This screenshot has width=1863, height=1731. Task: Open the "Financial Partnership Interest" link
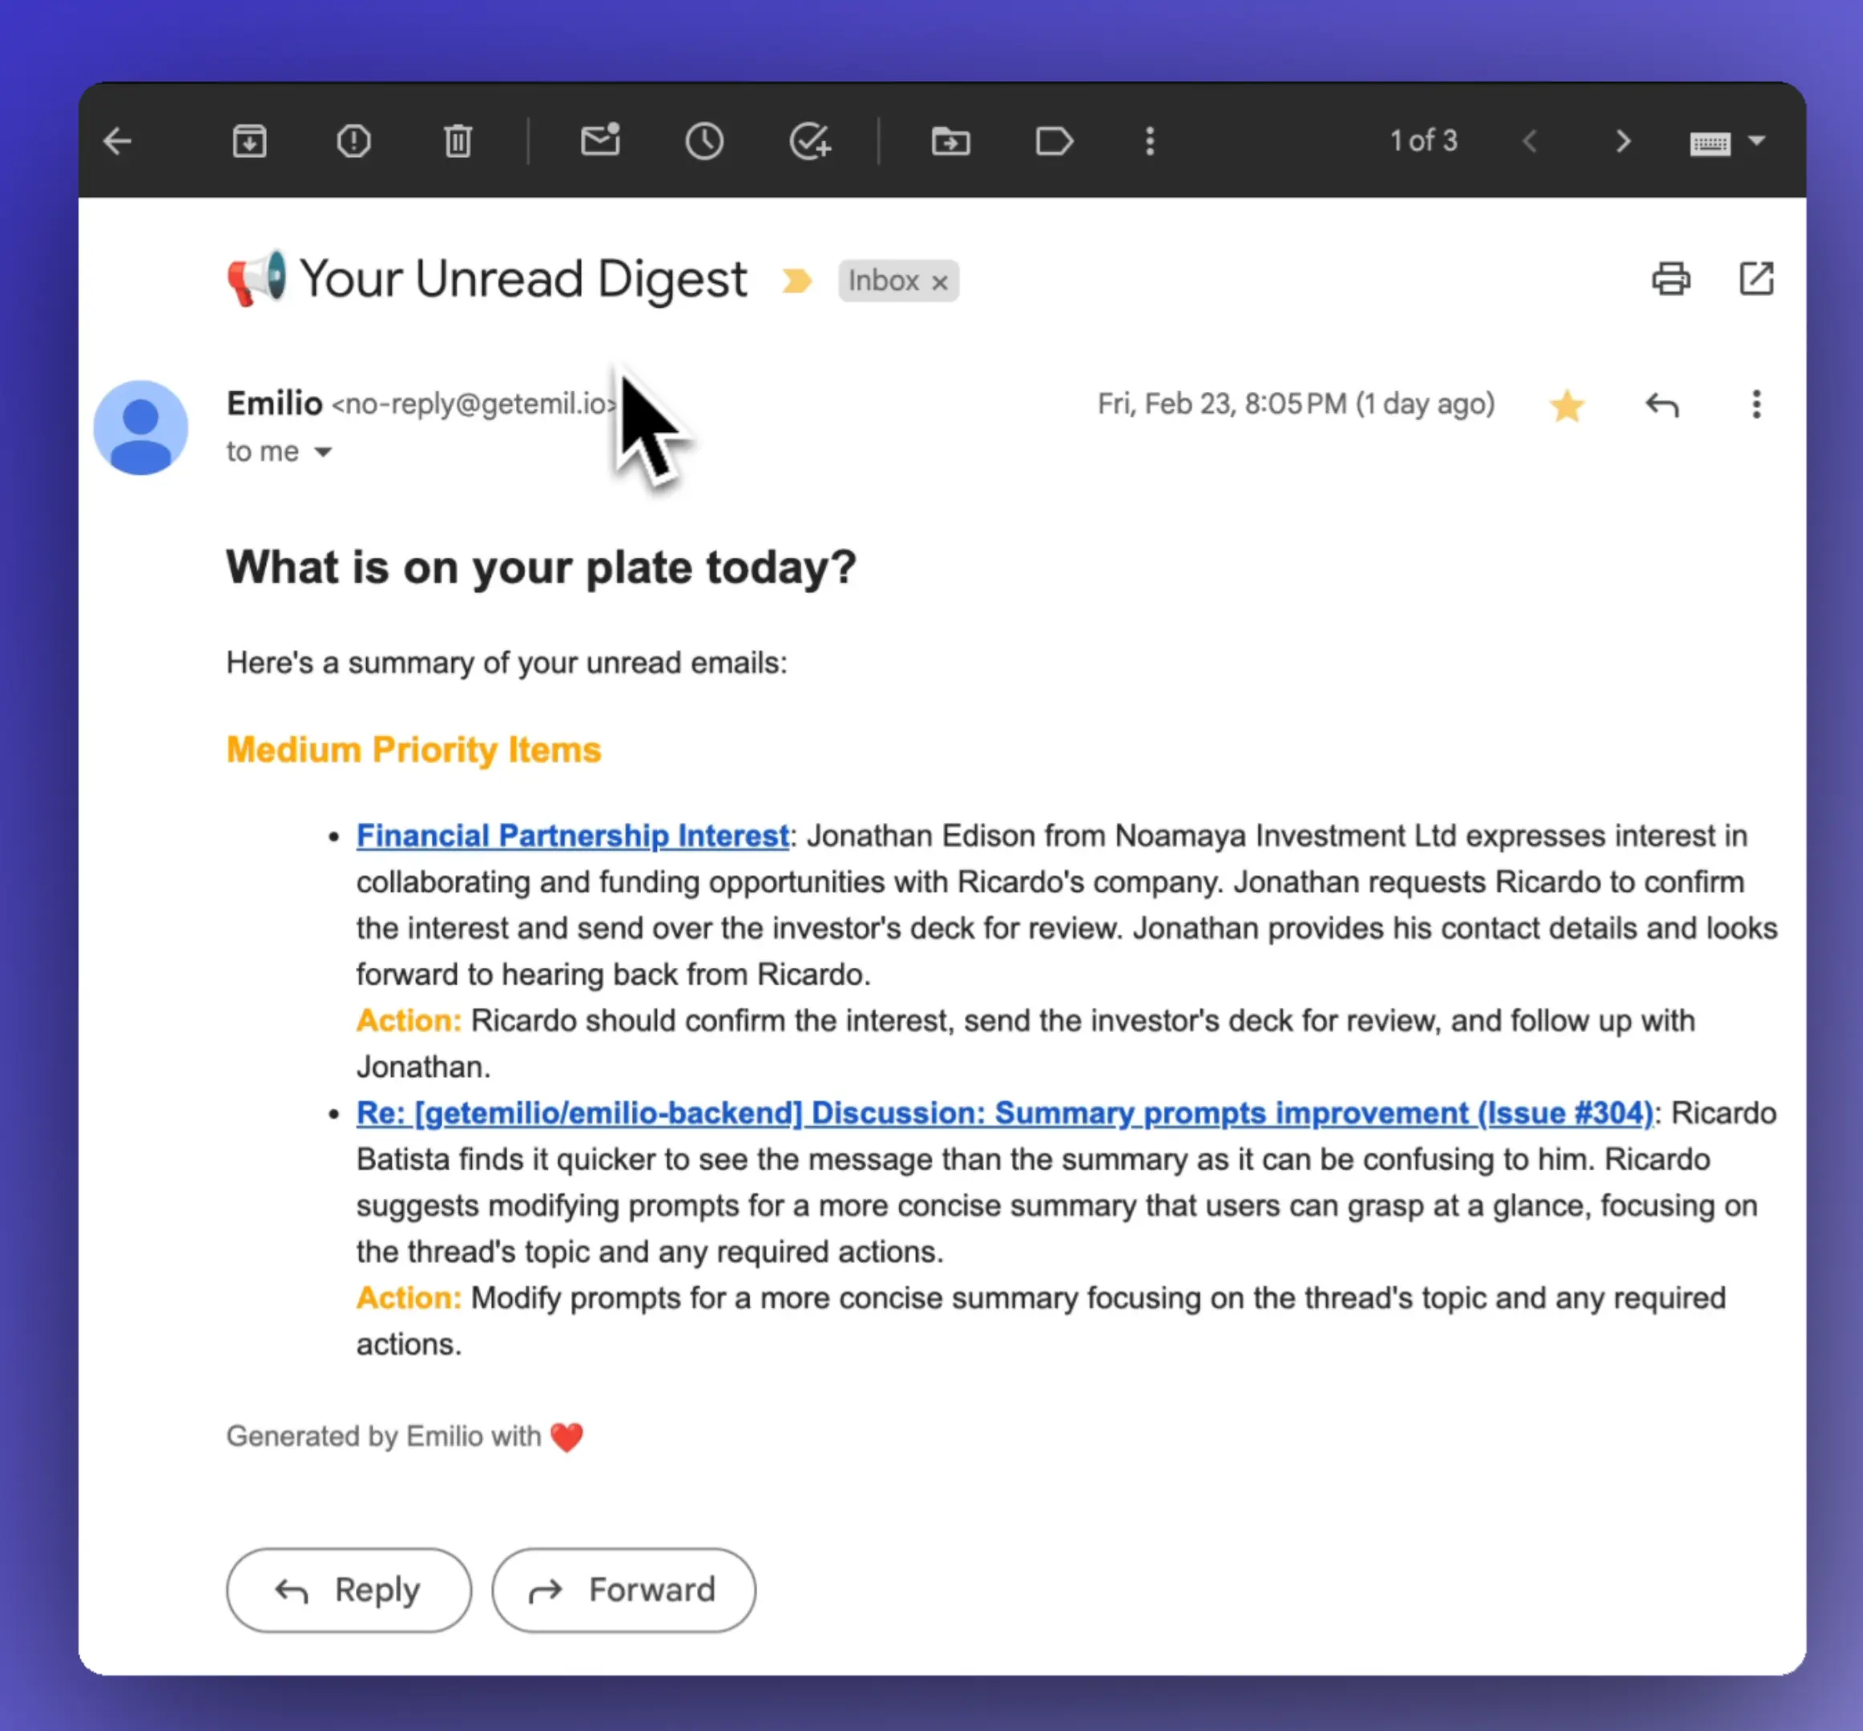(572, 836)
